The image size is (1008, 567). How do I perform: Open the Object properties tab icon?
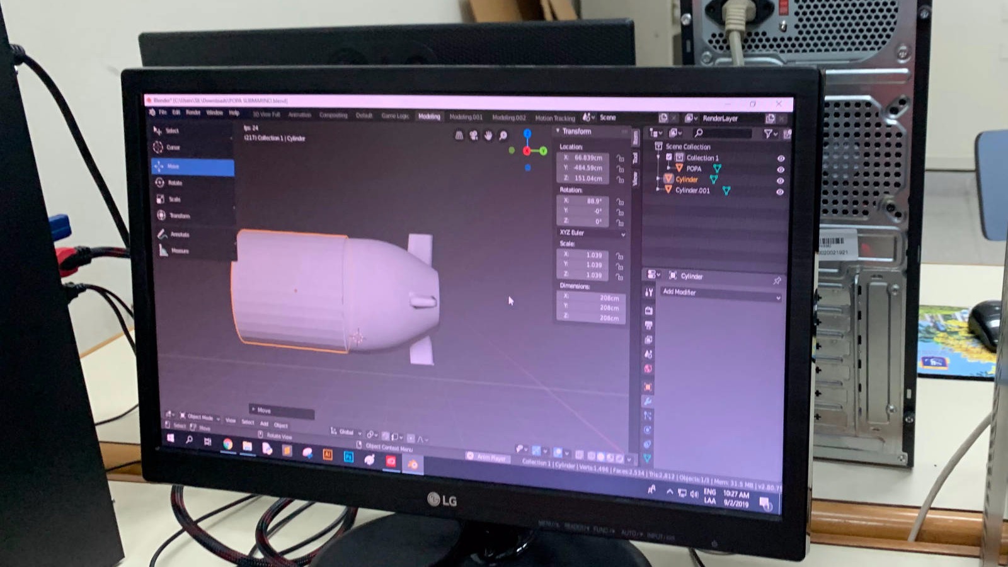pos(648,387)
